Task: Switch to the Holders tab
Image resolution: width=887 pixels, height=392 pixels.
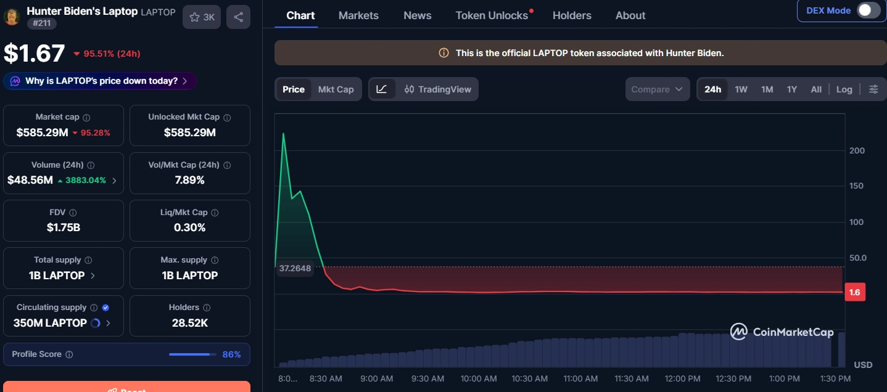Action: 572,15
